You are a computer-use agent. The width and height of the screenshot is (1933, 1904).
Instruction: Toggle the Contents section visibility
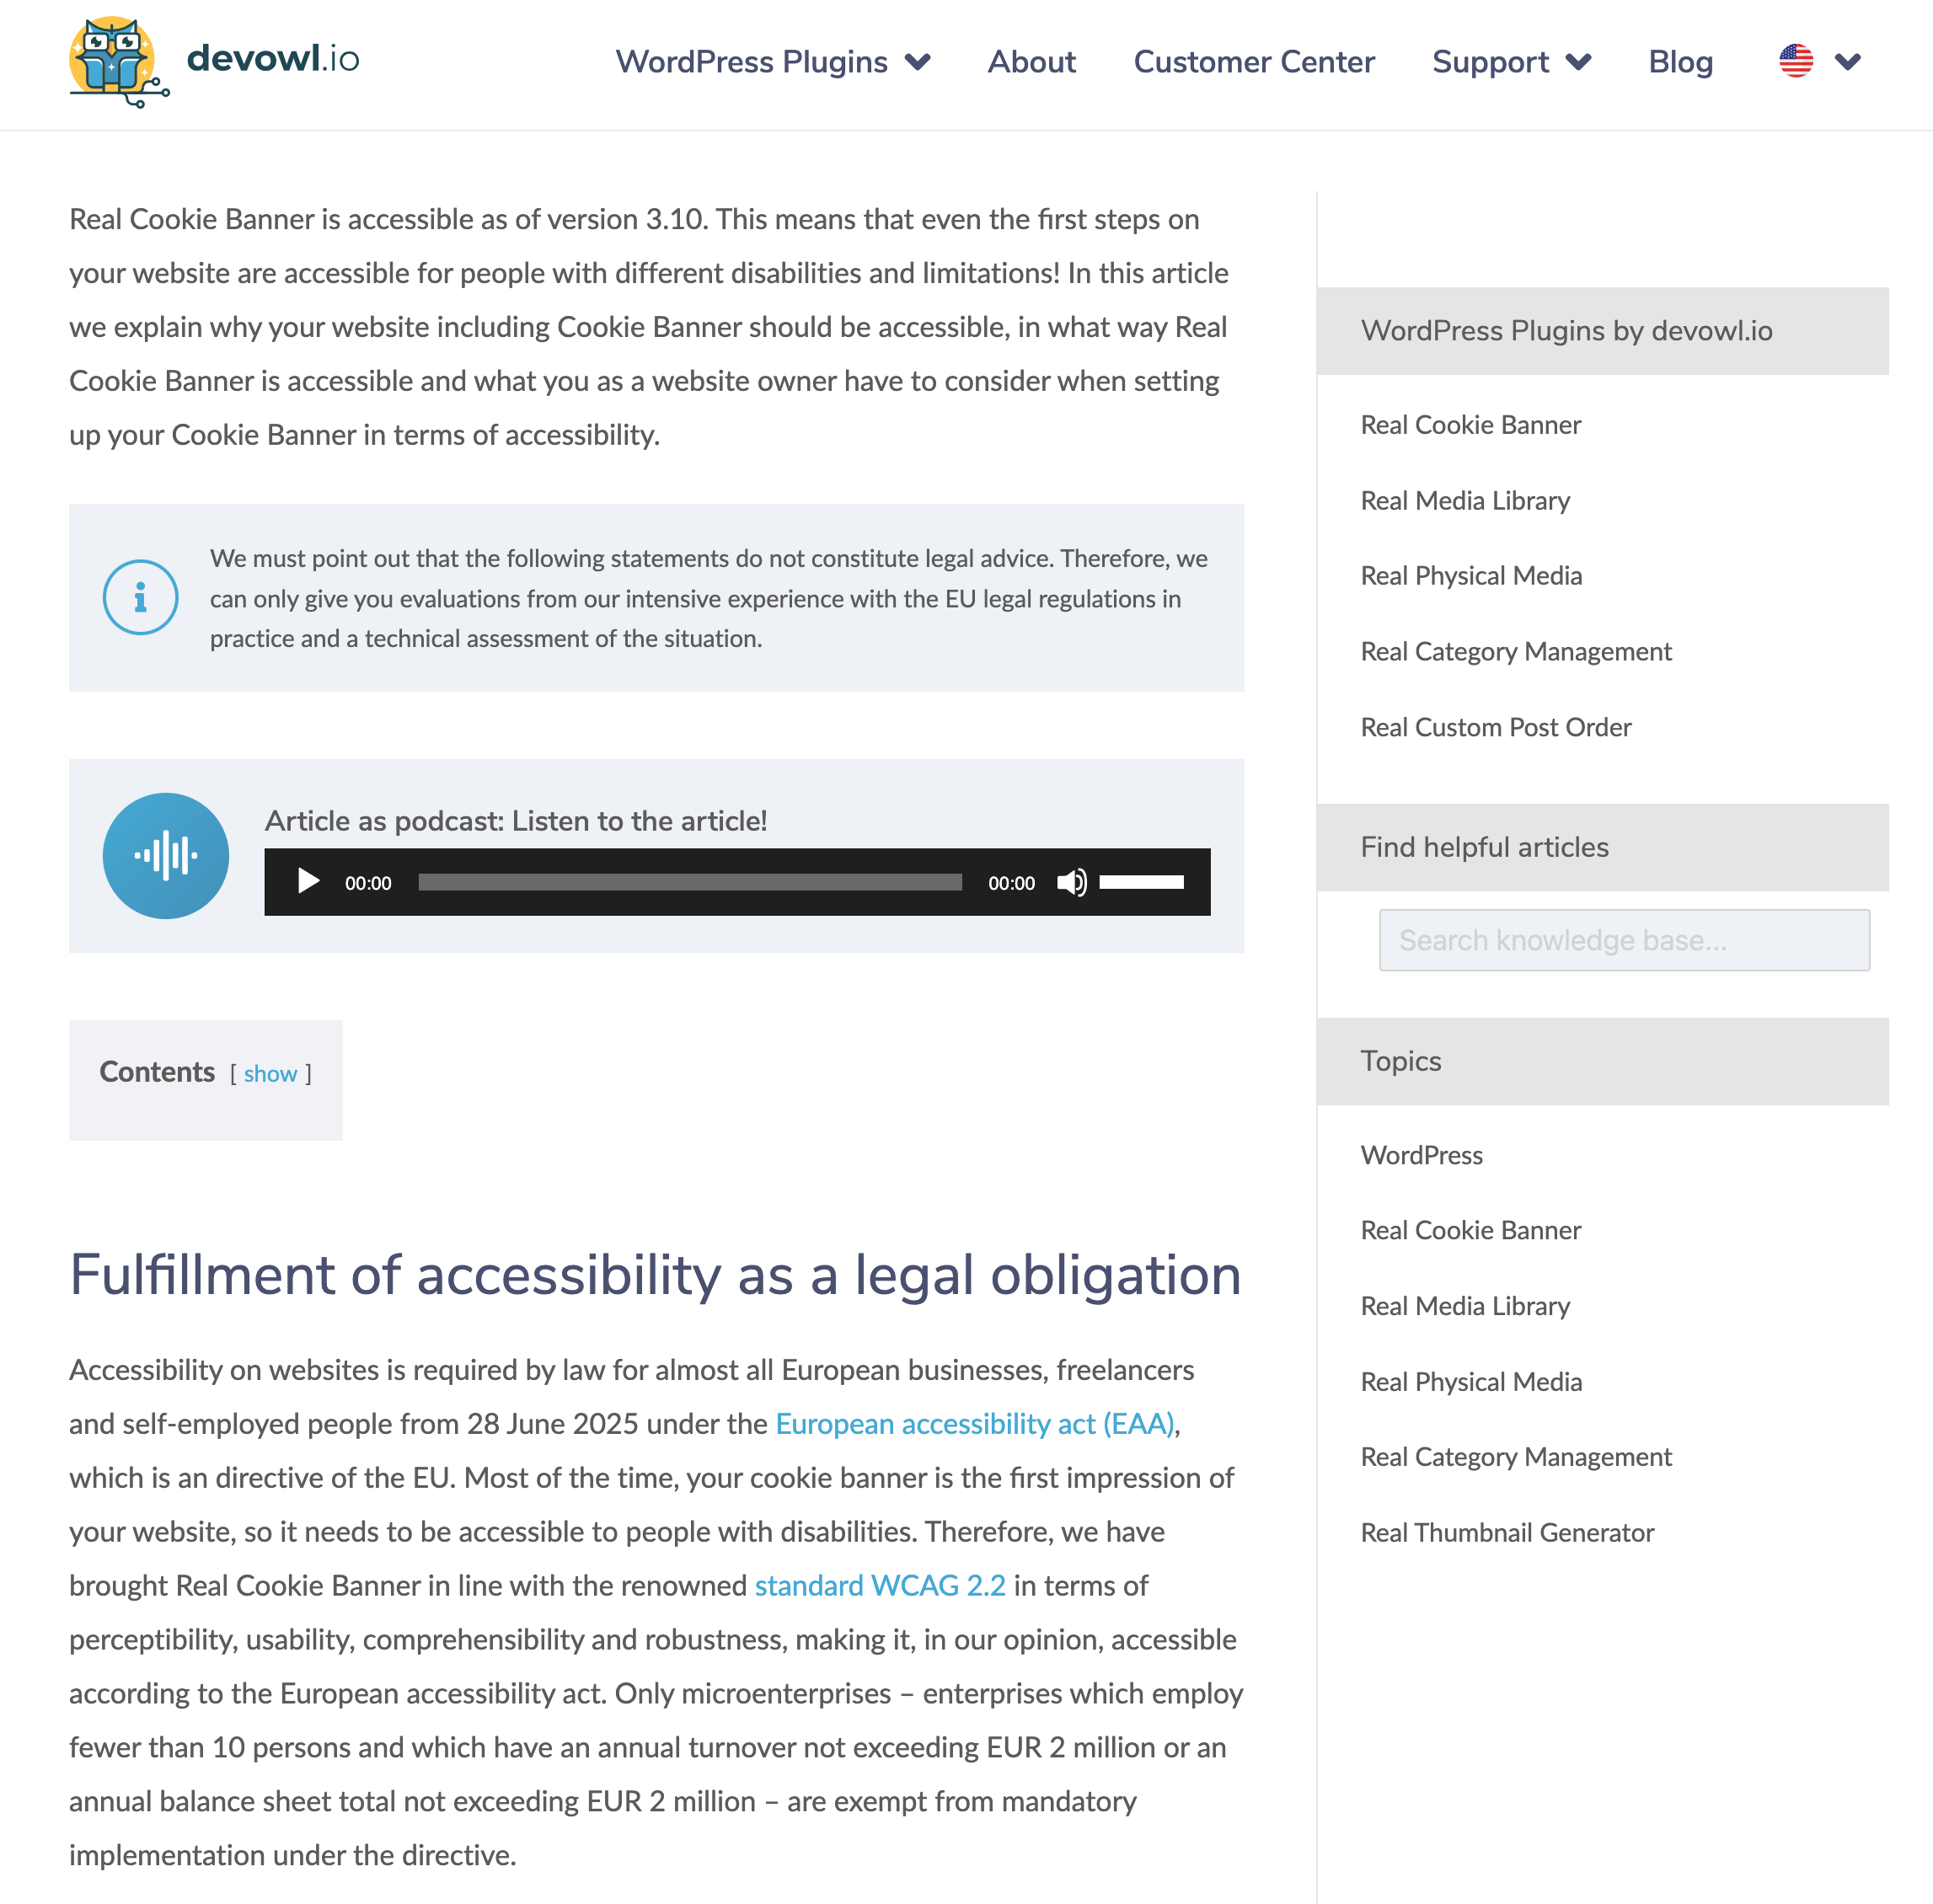(269, 1072)
